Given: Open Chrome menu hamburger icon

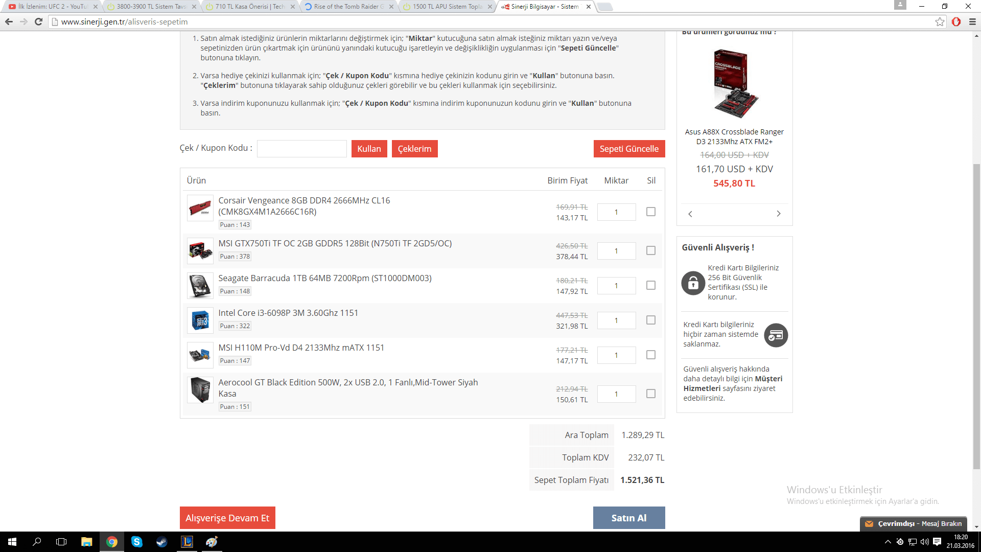Looking at the screenshot, I should pyautogui.click(x=972, y=21).
